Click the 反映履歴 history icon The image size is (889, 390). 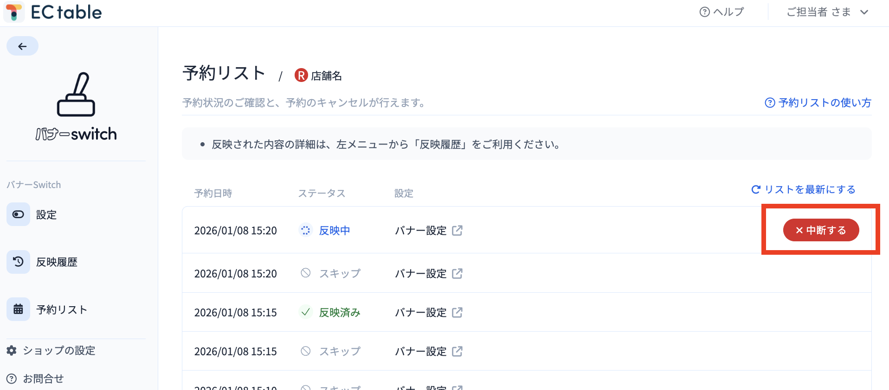pos(18,262)
